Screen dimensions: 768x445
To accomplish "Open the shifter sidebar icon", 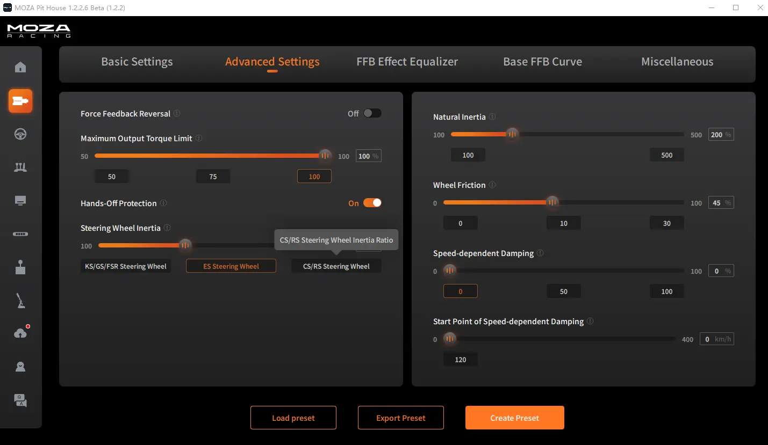I will (20, 267).
